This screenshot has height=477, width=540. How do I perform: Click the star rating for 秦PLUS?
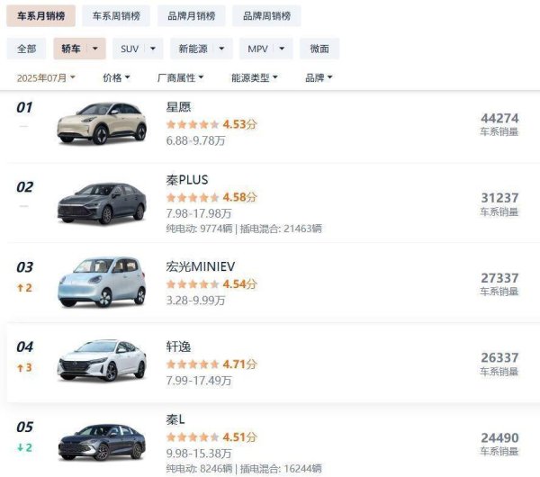pos(193,197)
